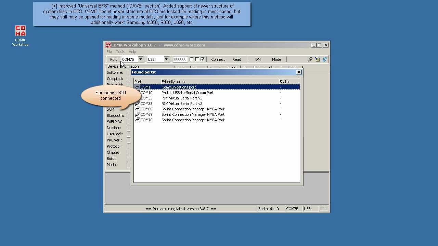Click the PRL ver.: label
This screenshot has width=438, height=246.
(x=114, y=140)
